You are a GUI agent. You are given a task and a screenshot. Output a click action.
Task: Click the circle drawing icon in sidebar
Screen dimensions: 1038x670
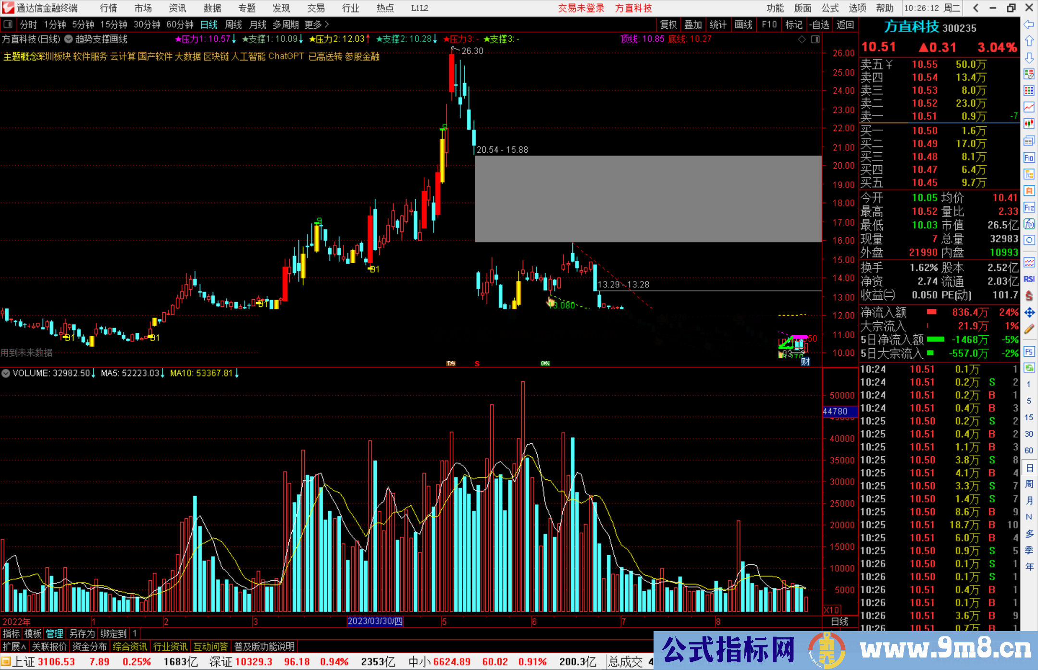pos(1029,240)
